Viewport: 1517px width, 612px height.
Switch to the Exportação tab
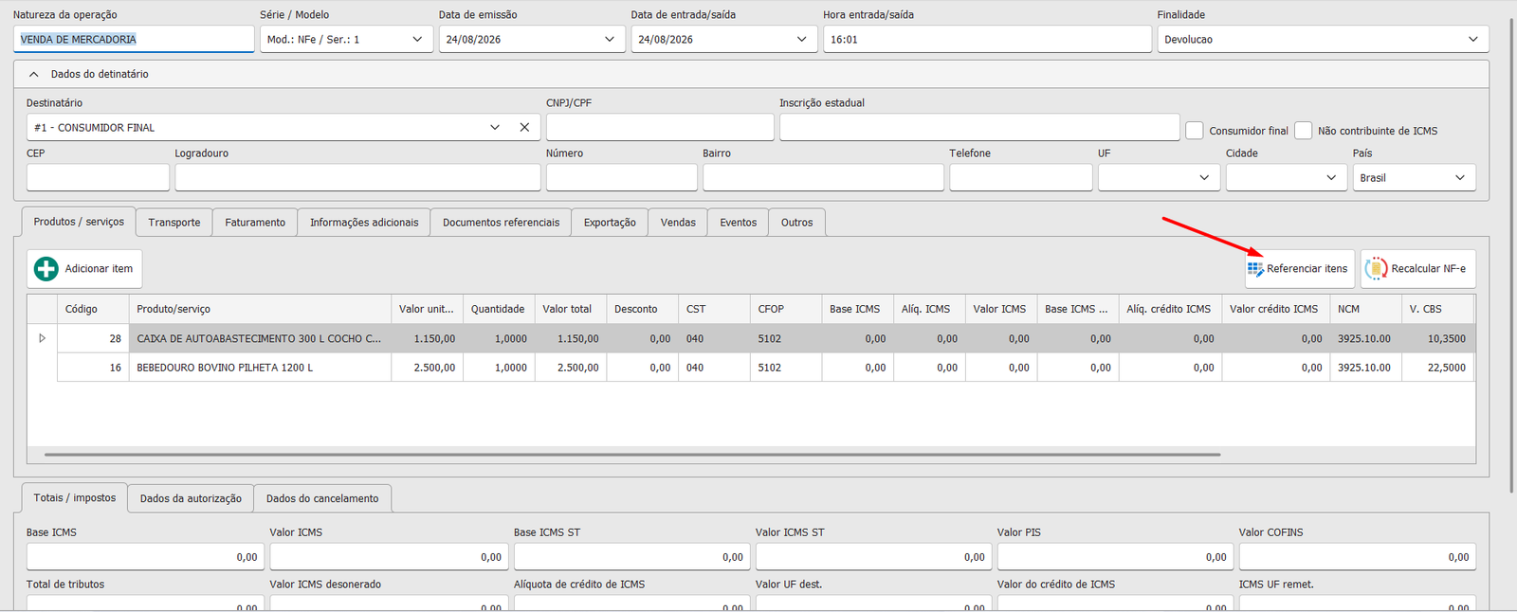click(610, 223)
